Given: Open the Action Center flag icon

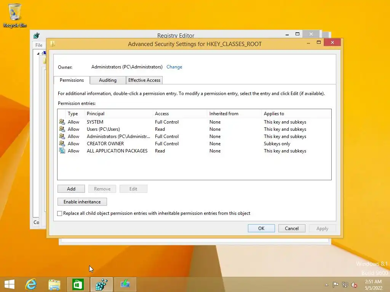Looking at the screenshot, I should [x=336, y=284].
